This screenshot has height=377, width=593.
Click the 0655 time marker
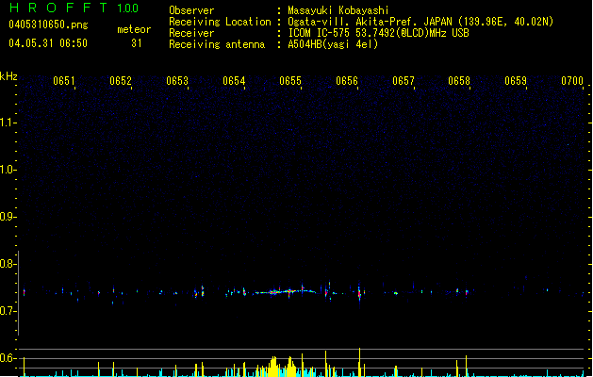pos(290,81)
